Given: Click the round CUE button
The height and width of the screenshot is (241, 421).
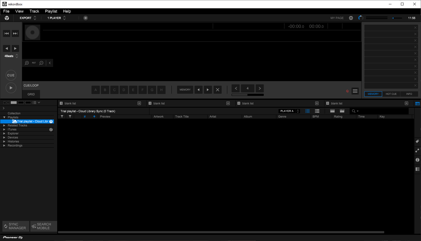Looking at the screenshot, I should pyautogui.click(x=11, y=75).
